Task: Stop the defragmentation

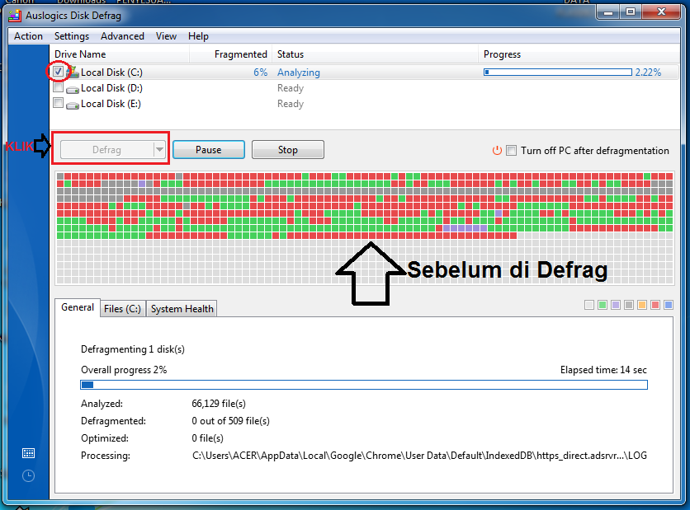Action: 288,150
